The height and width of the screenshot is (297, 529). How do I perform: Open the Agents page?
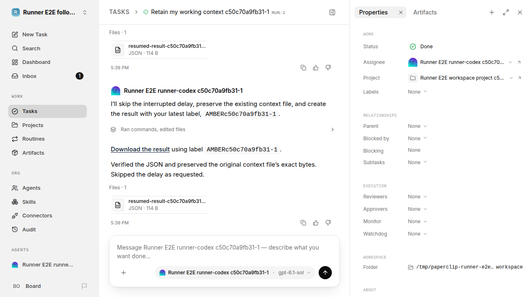click(x=48, y=188)
